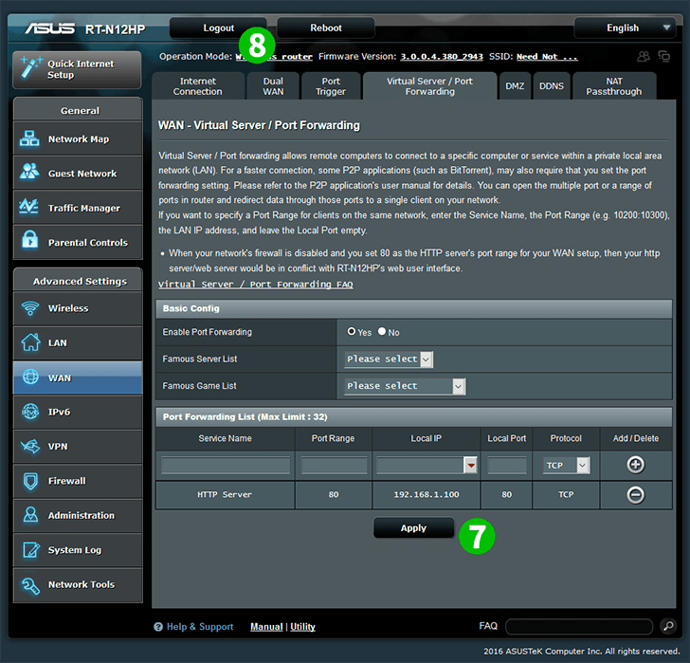Image resolution: width=690 pixels, height=663 pixels.
Task: Click the network devices icon in header
Action: click(664, 56)
